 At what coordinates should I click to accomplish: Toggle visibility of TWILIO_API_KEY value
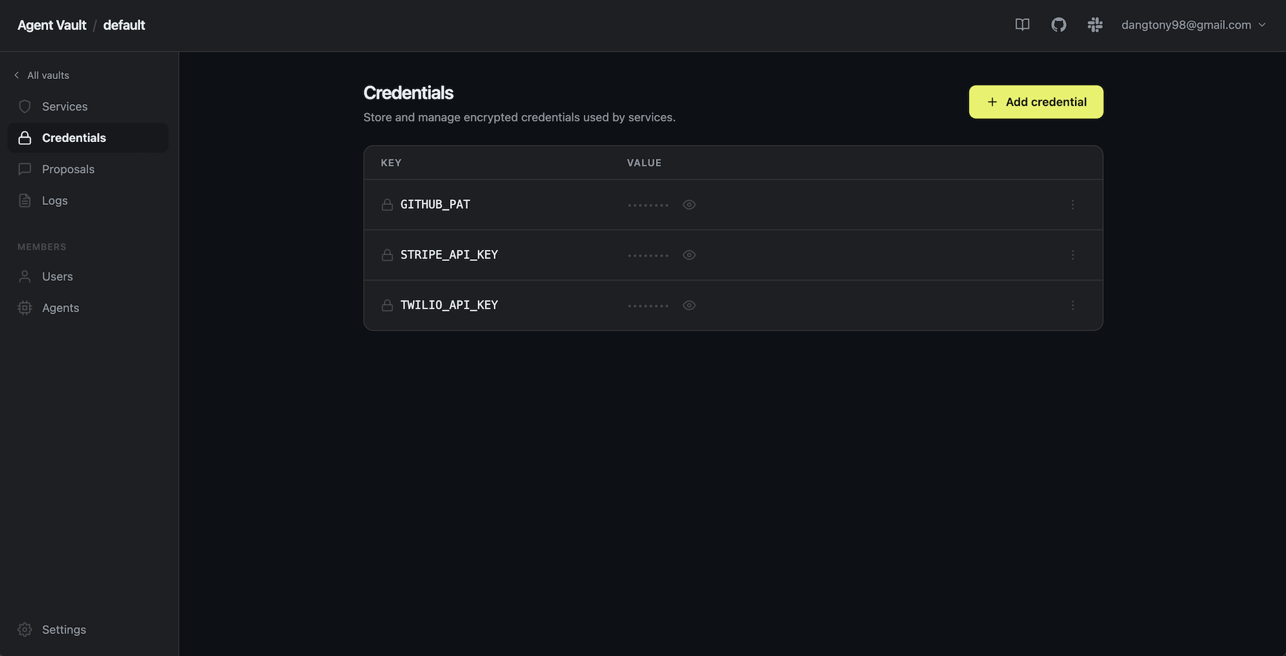[x=689, y=305]
